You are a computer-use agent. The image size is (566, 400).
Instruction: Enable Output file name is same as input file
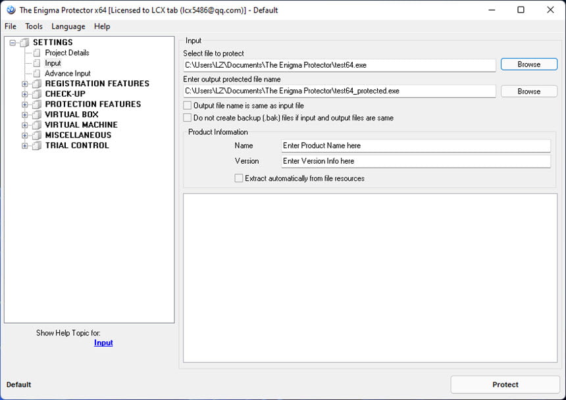click(188, 105)
